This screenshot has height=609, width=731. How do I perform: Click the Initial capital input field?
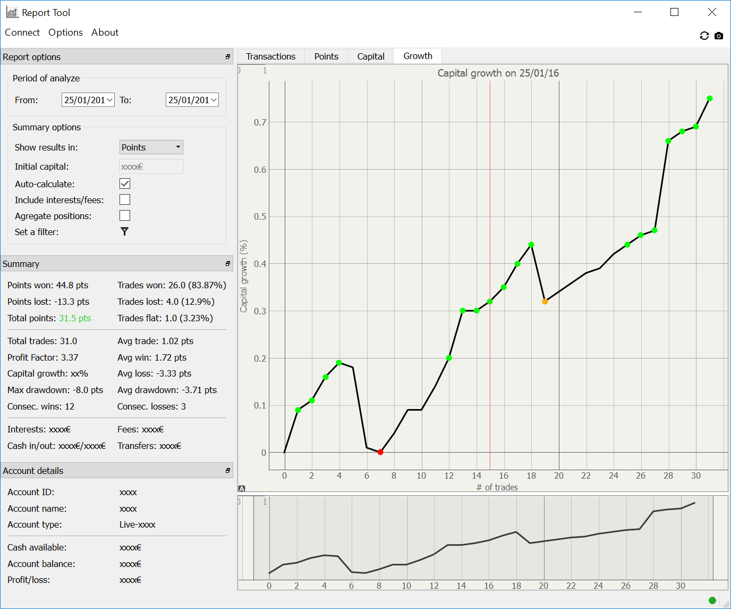click(151, 166)
